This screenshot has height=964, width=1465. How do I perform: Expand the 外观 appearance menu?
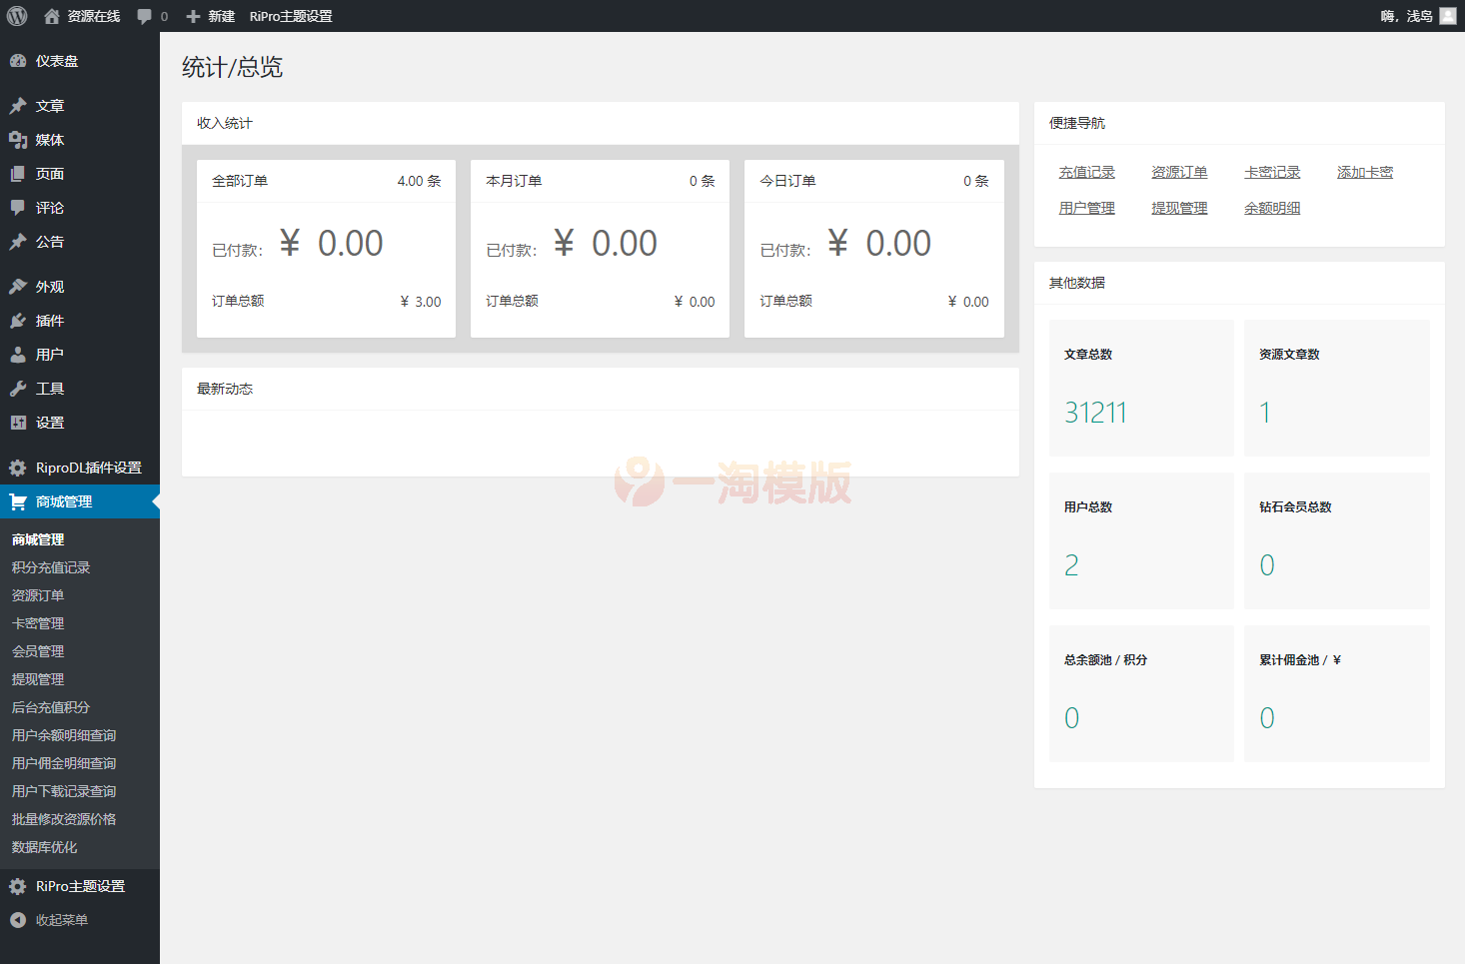coord(49,287)
